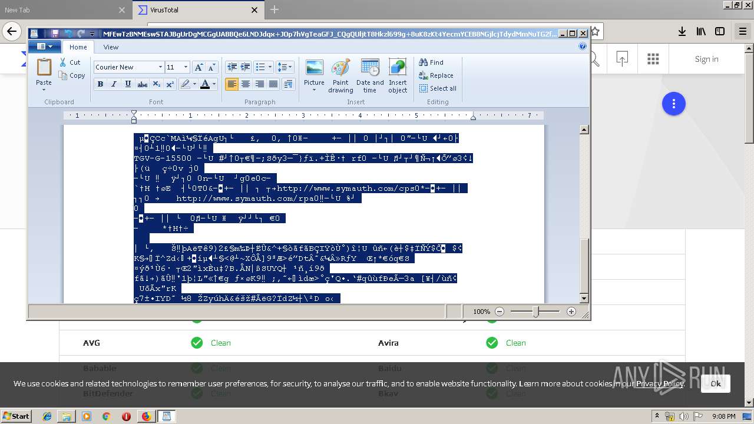754x424 pixels.
Task: Apply the text highlight color
Action: pyautogui.click(x=185, y=84)
